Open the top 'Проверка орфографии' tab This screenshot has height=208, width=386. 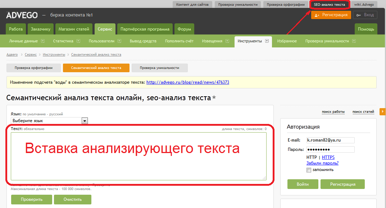coord(286,4)
